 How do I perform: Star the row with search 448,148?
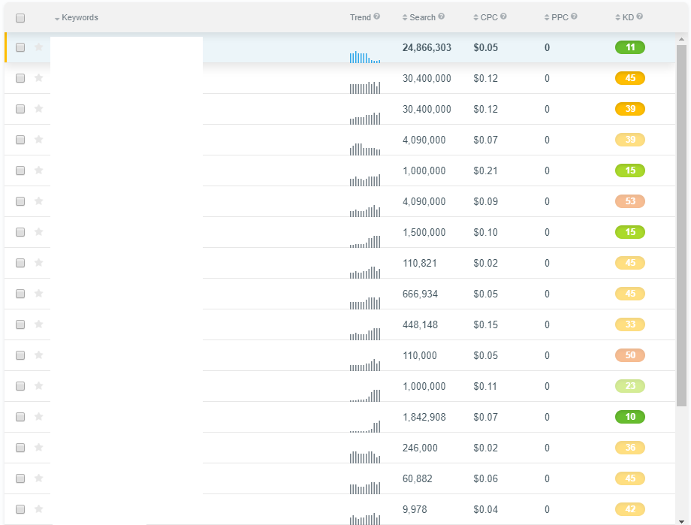point(39,324)
